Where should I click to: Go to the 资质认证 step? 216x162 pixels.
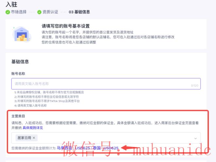(50, 12)
